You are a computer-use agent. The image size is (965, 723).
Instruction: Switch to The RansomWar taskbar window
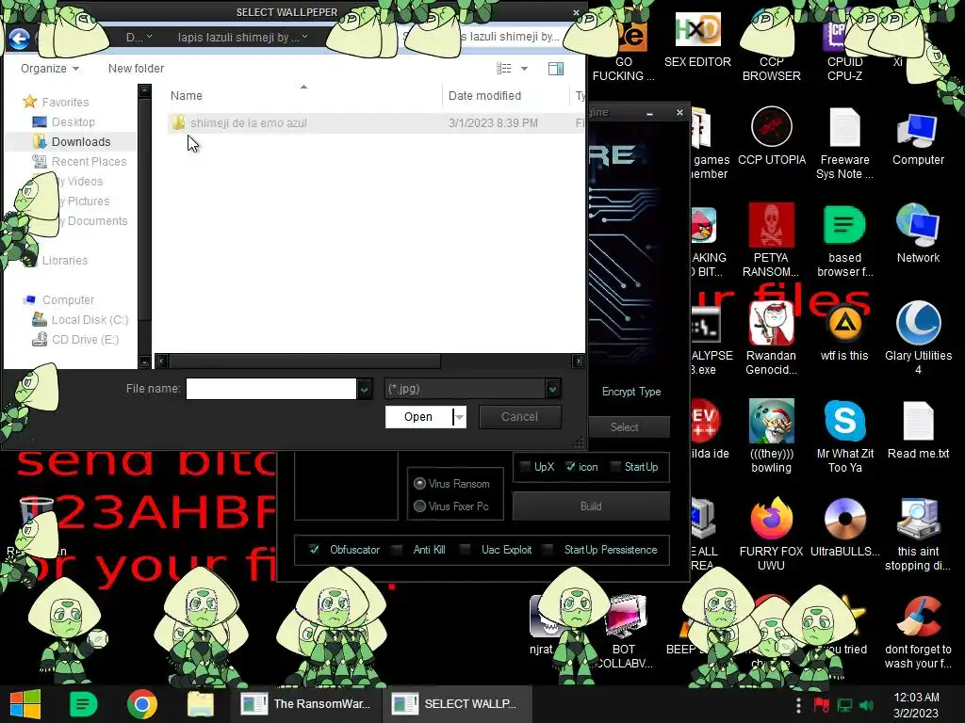(306, 704)
